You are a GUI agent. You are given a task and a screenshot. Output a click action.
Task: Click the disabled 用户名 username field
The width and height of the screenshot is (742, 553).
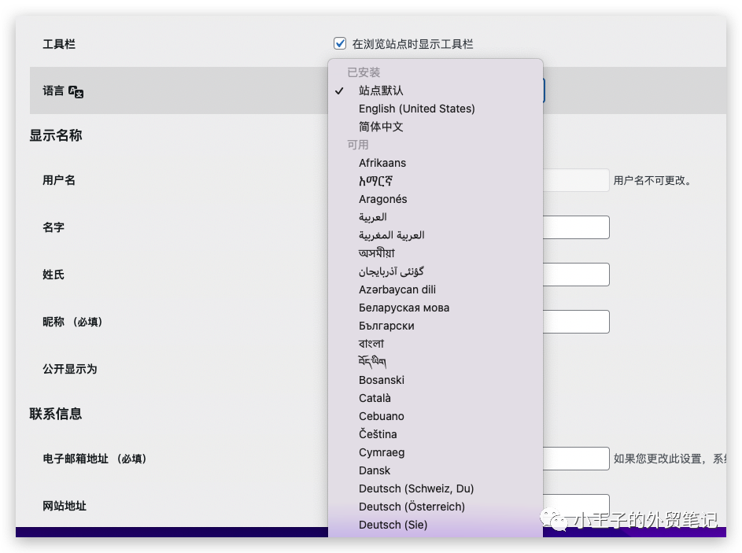(576, 180)
